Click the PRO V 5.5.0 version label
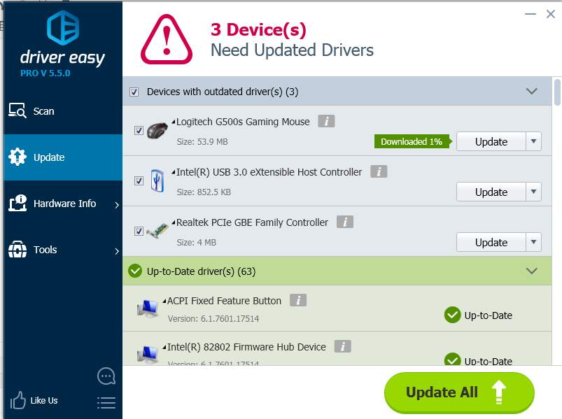 [45, 73]
